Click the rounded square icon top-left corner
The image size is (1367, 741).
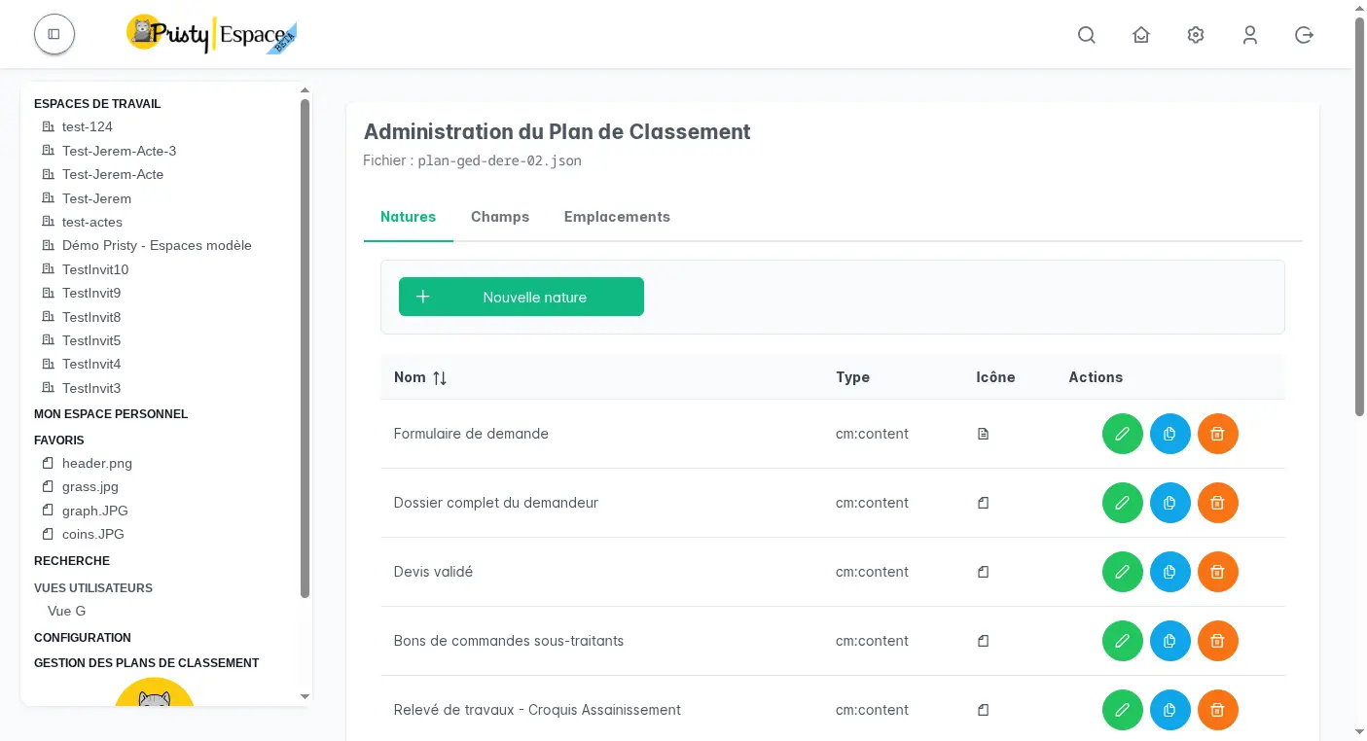pyautogui.click(x=54, y=34)
